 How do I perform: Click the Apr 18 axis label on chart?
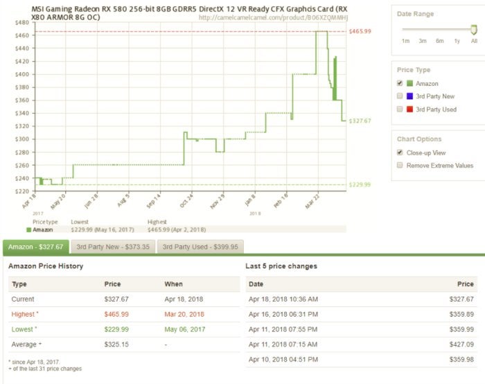[x=29, y=201]
